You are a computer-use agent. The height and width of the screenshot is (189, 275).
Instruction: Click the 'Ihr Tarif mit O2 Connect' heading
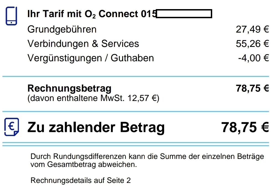pos(92,14)
